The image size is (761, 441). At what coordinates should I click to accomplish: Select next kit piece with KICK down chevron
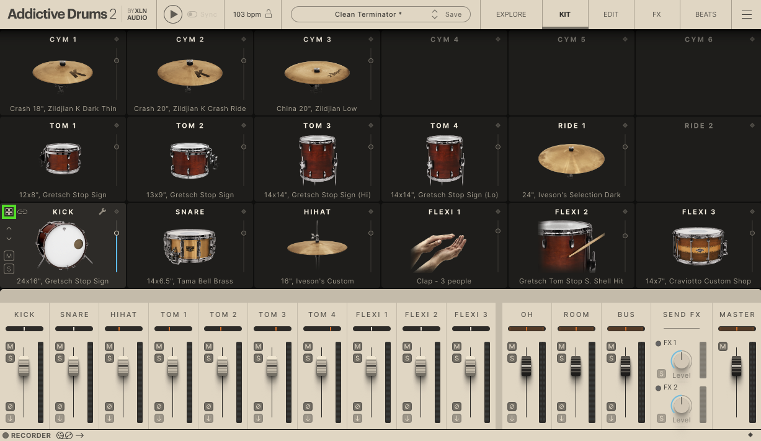[9, 239]
